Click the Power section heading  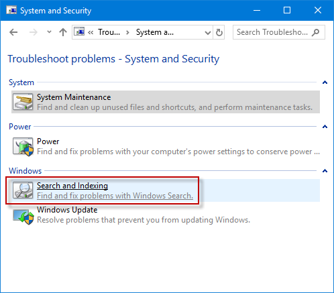pyautogui.click(x=20, y=127)
